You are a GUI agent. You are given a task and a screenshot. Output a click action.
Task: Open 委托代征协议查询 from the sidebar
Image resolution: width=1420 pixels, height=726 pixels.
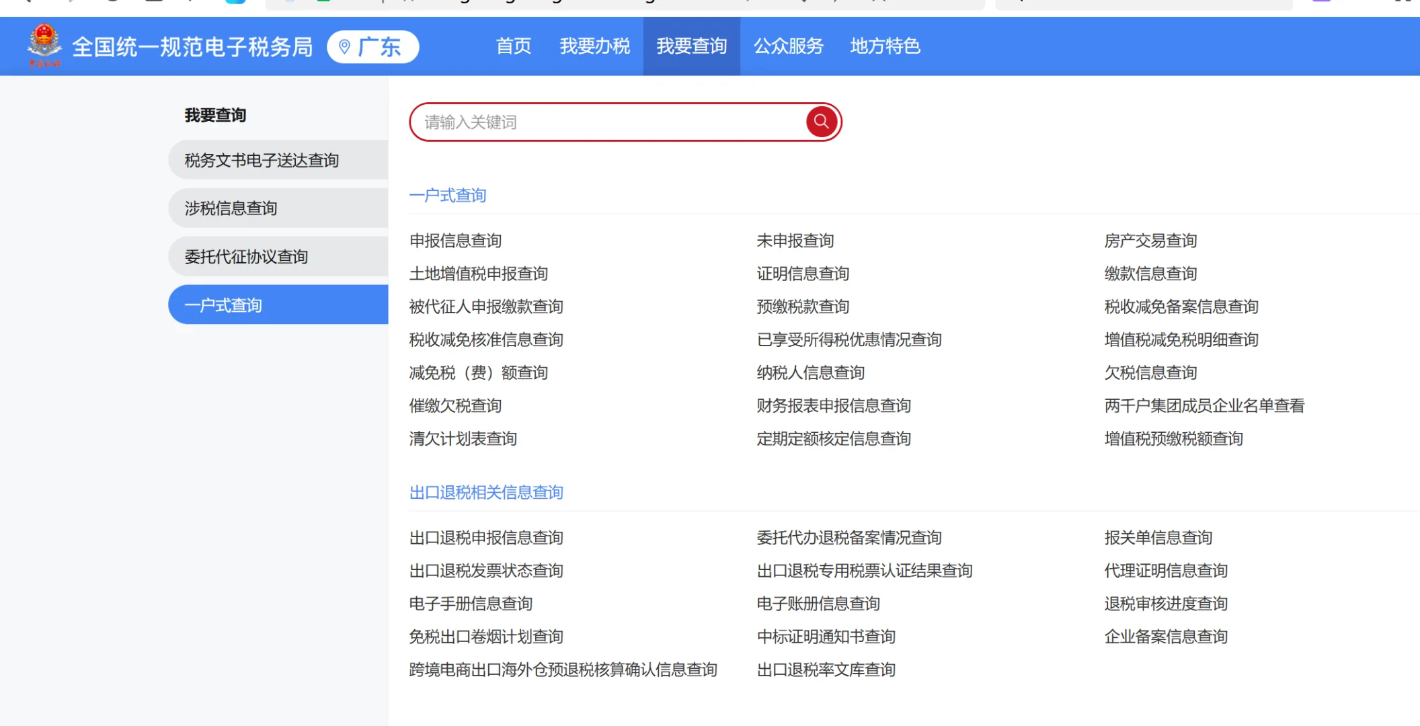(x=246, y=256)
